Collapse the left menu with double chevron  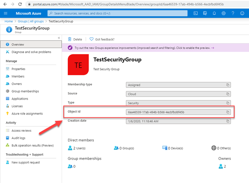pyautogui.click(x=59, y=38)
